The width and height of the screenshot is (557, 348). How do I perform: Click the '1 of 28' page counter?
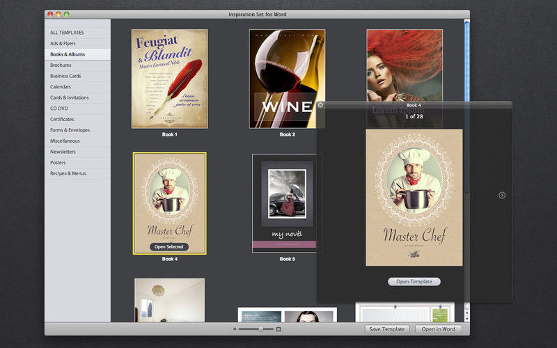(x=414, y=116)
